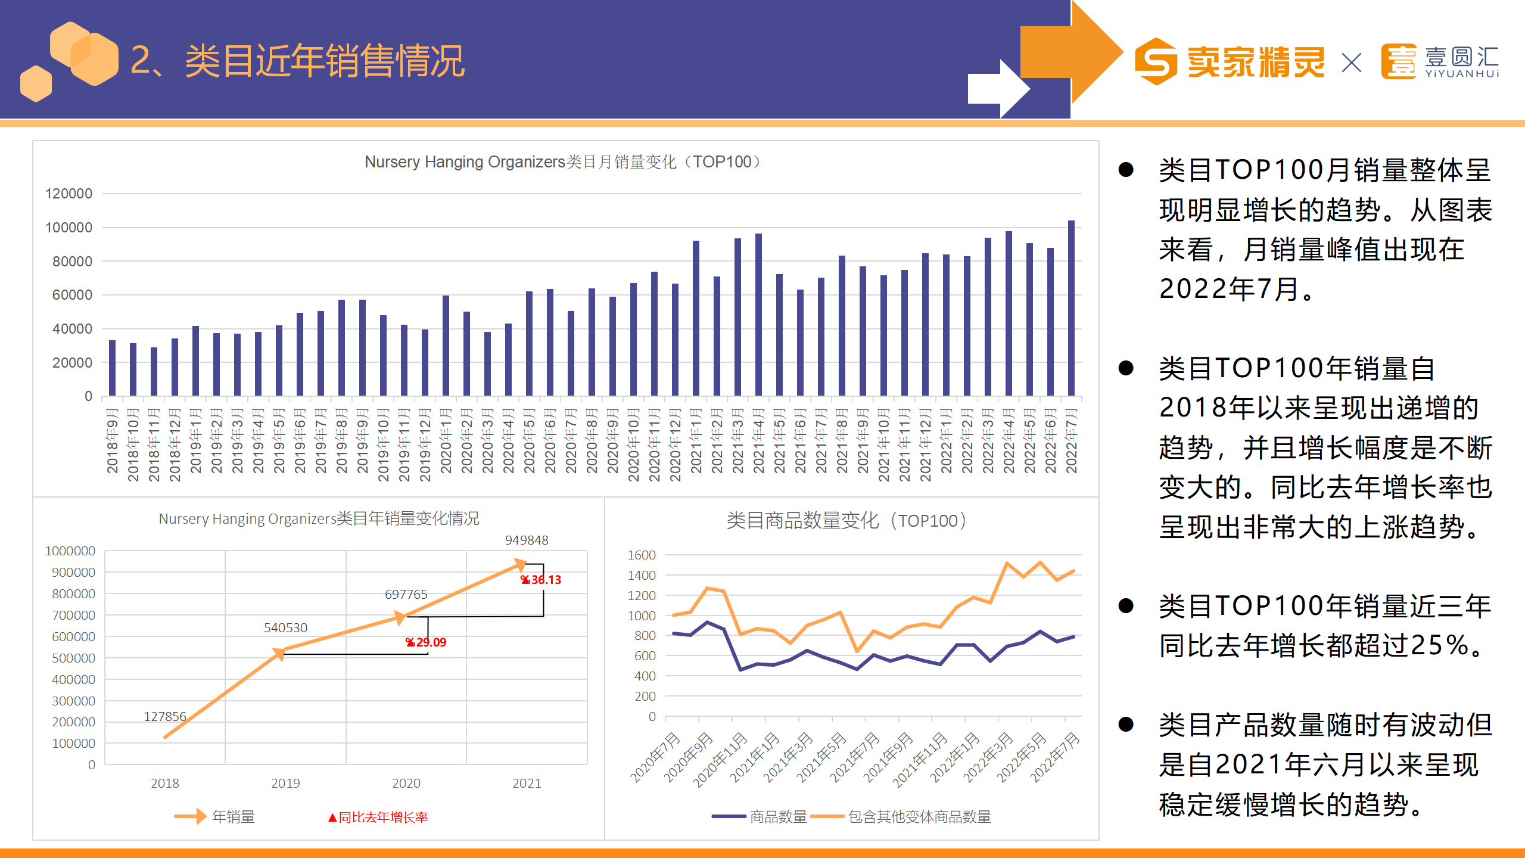Click the 36.13 growth rate label

[541, 580]
